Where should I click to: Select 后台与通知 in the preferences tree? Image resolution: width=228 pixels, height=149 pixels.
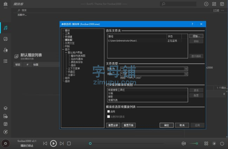coord(77,59)
